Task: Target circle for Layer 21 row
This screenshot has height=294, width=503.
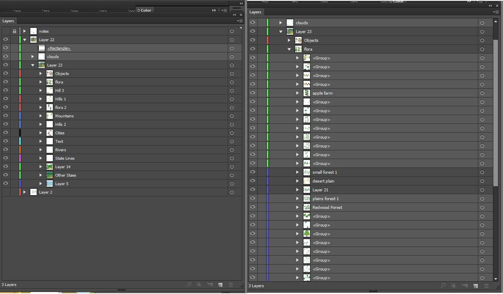Action: pos(482,190)
